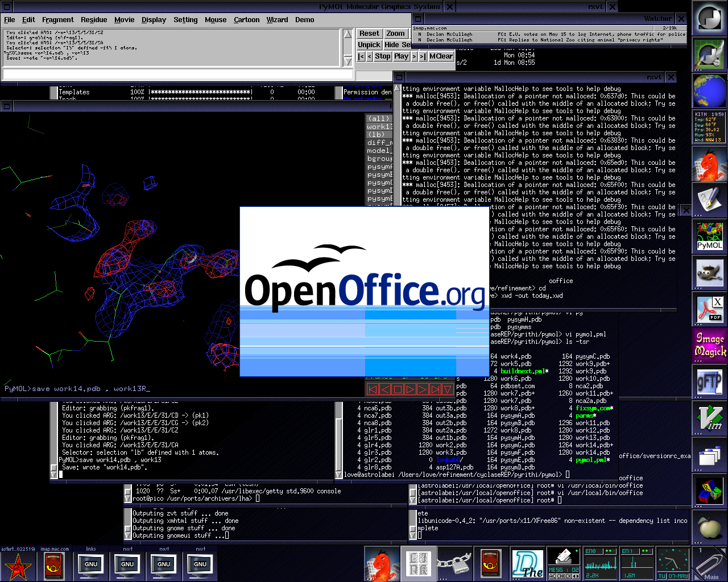Open the Fragment menu

[58, 19]
